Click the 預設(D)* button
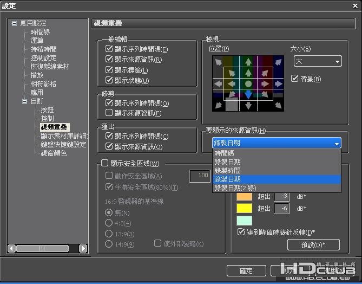This screenshot has height=284, width=362. [313, 244]
